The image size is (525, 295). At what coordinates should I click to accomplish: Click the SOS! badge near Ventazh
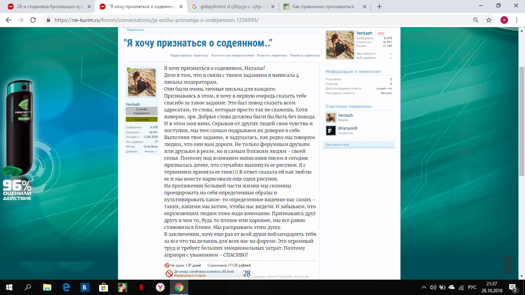click(380, 33)
